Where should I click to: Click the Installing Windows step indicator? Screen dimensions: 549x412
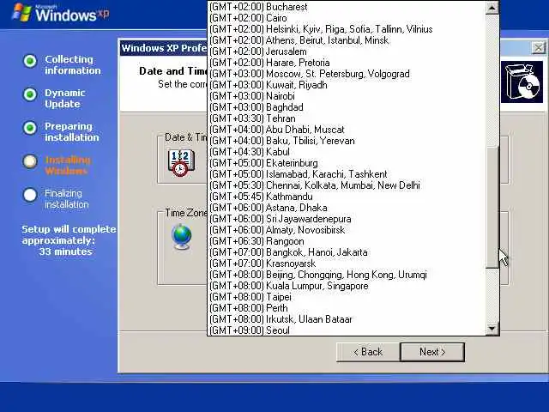[x=30, y=161]
